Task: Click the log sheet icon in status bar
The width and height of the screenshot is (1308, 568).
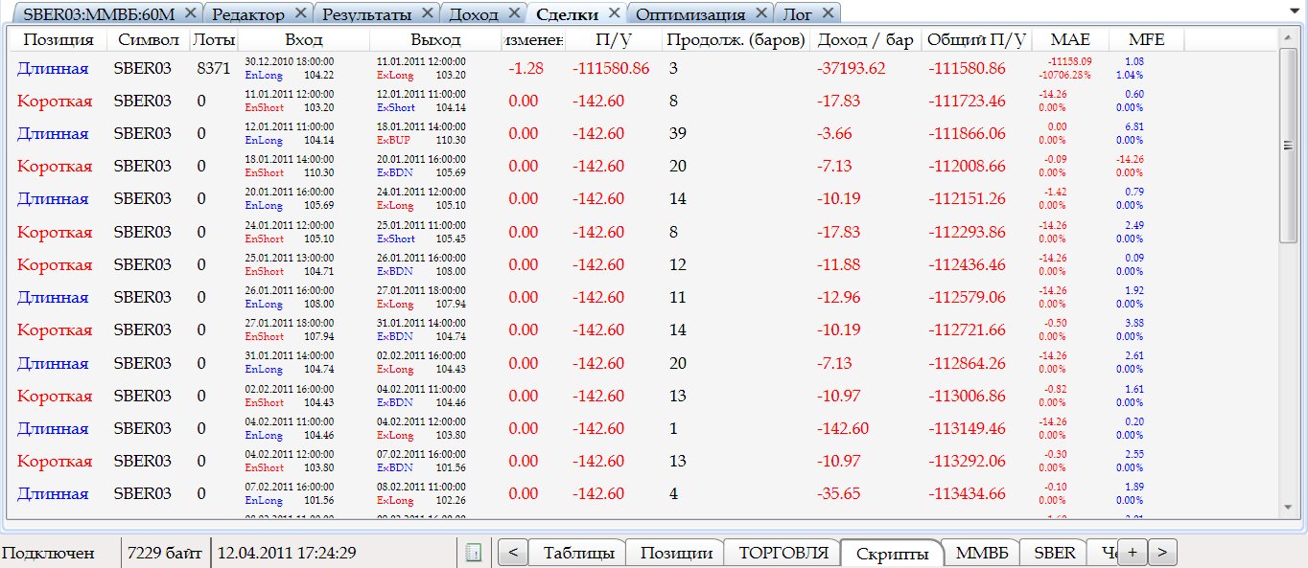Action: coord(473,553)
